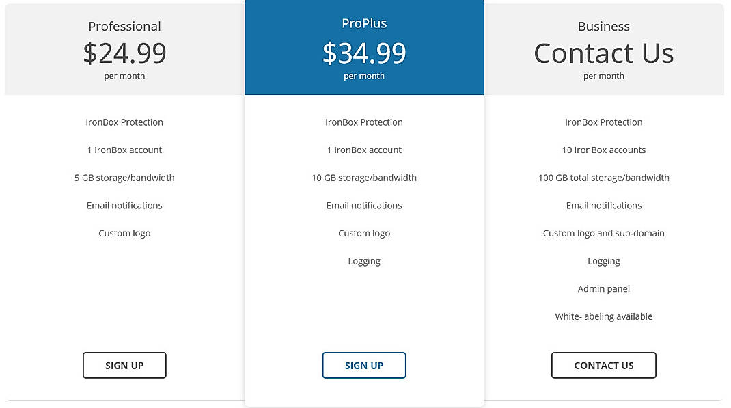Click Logging feature in ProPlus column
Image resolution: width=731 pixels, height=408 pixels.
point(364,260)
